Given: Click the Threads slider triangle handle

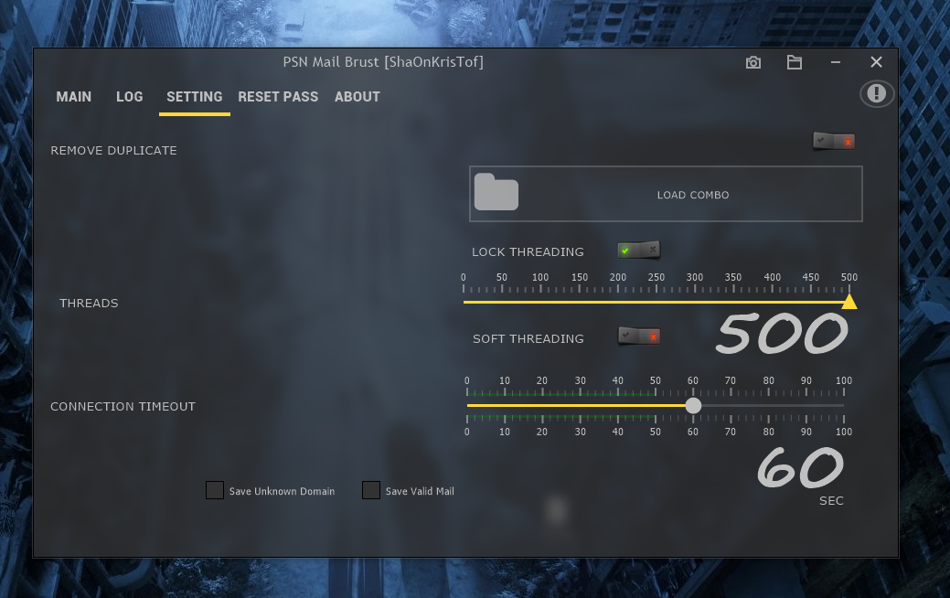Looking at the screenshot, I should coord(849,301).
